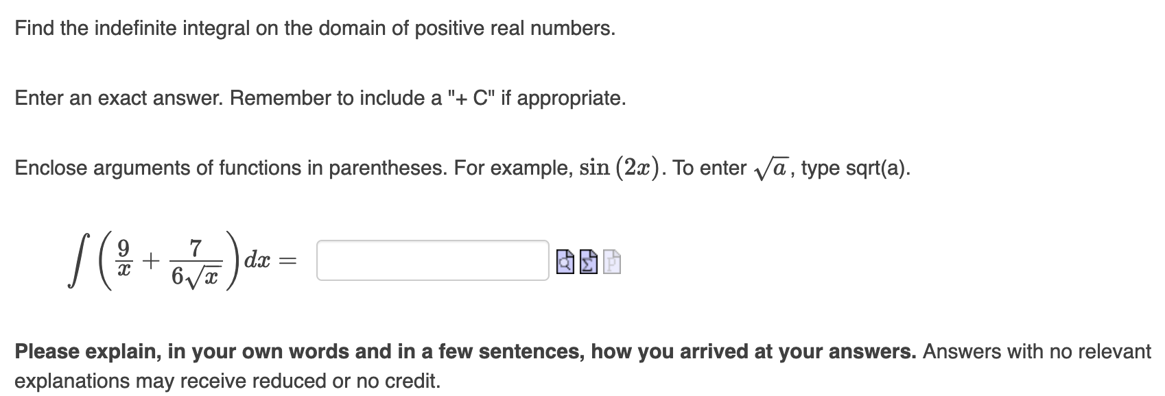Select the preview document icon with magnifying glass

click(565, 262)
